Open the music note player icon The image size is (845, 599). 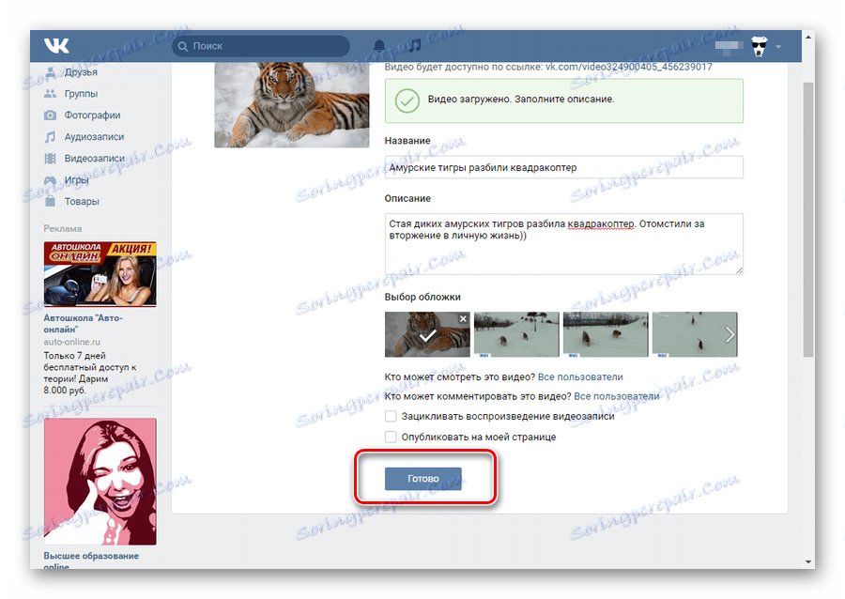(415, 45)
